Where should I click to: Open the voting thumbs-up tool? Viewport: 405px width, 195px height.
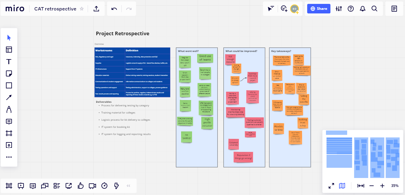pyautogui.click(x=81, y=186)
